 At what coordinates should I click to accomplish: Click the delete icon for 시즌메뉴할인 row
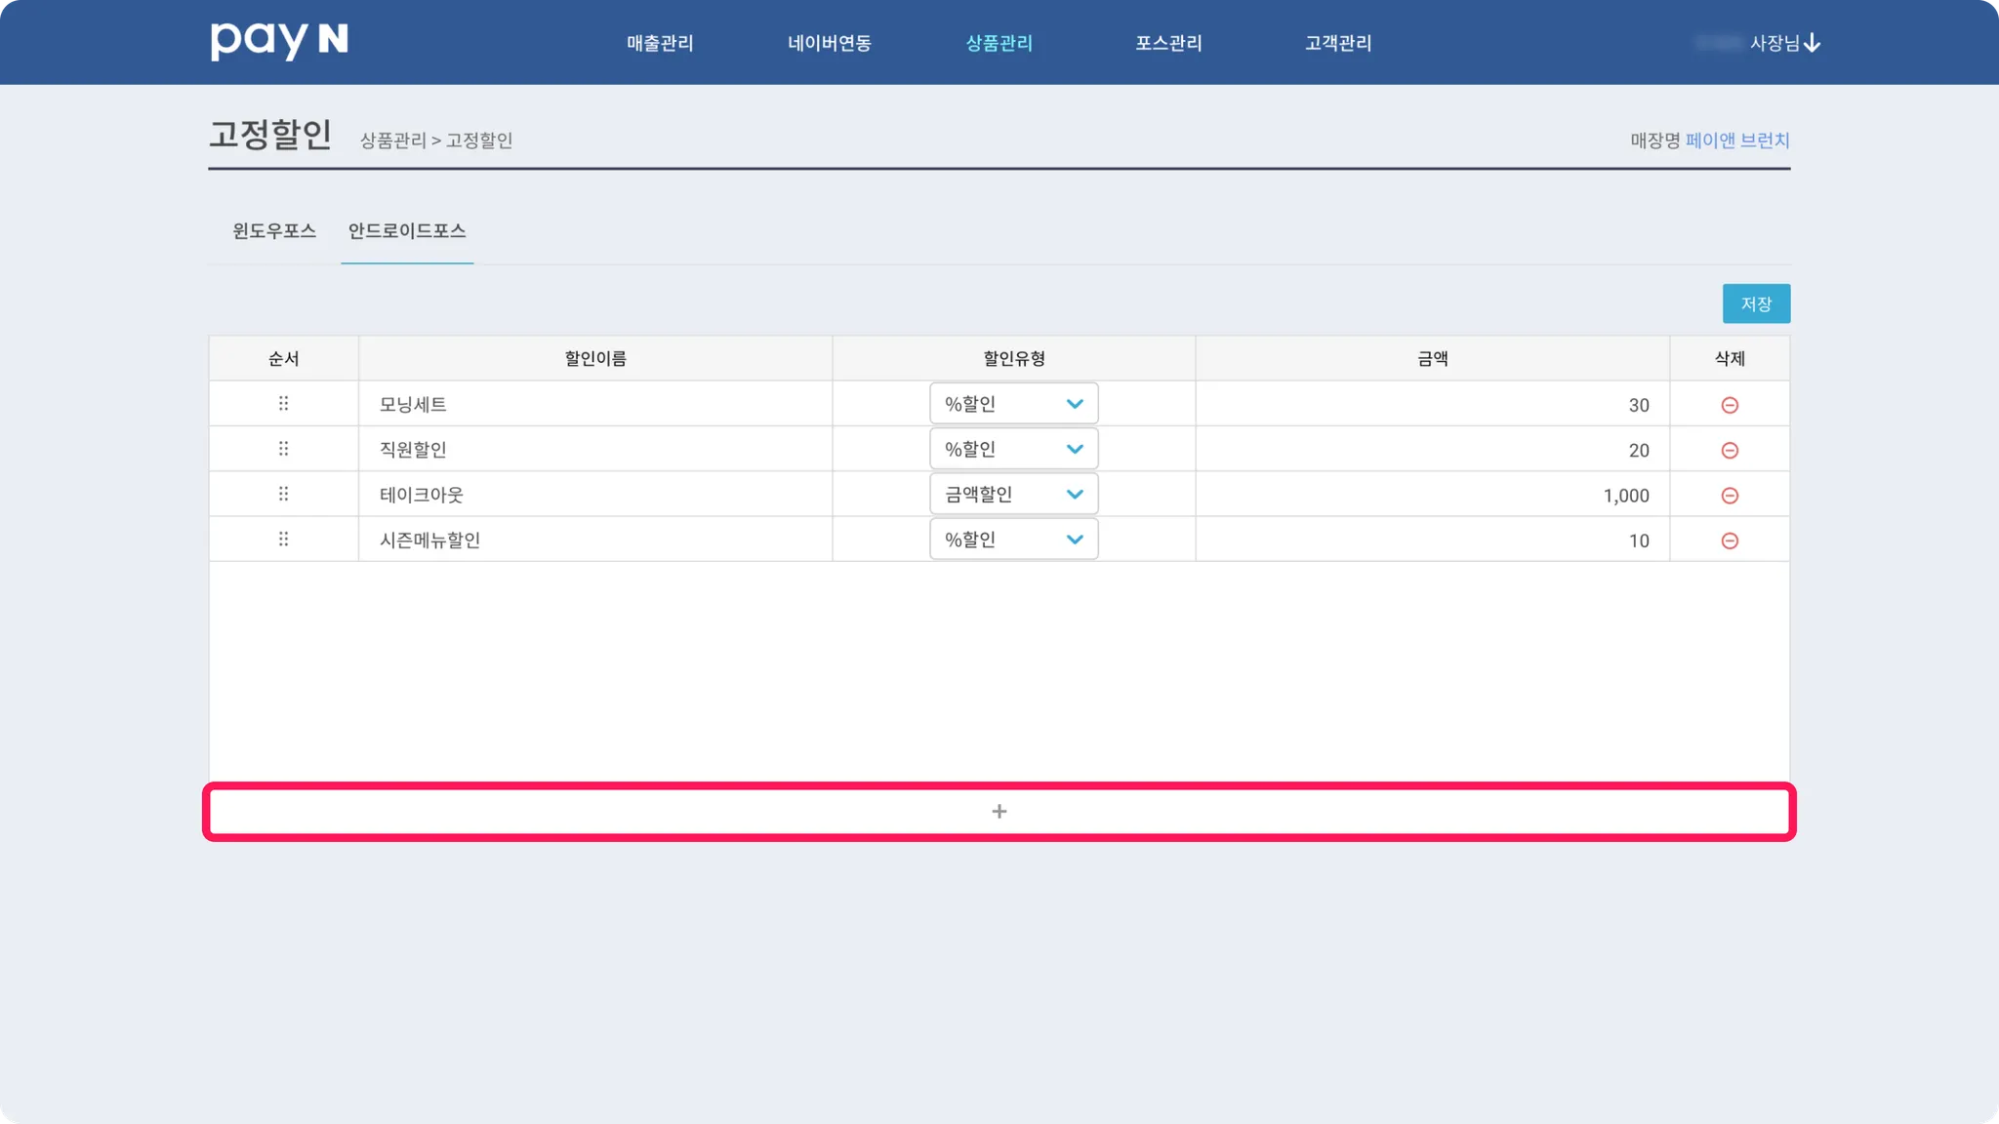coord(1729,541)
